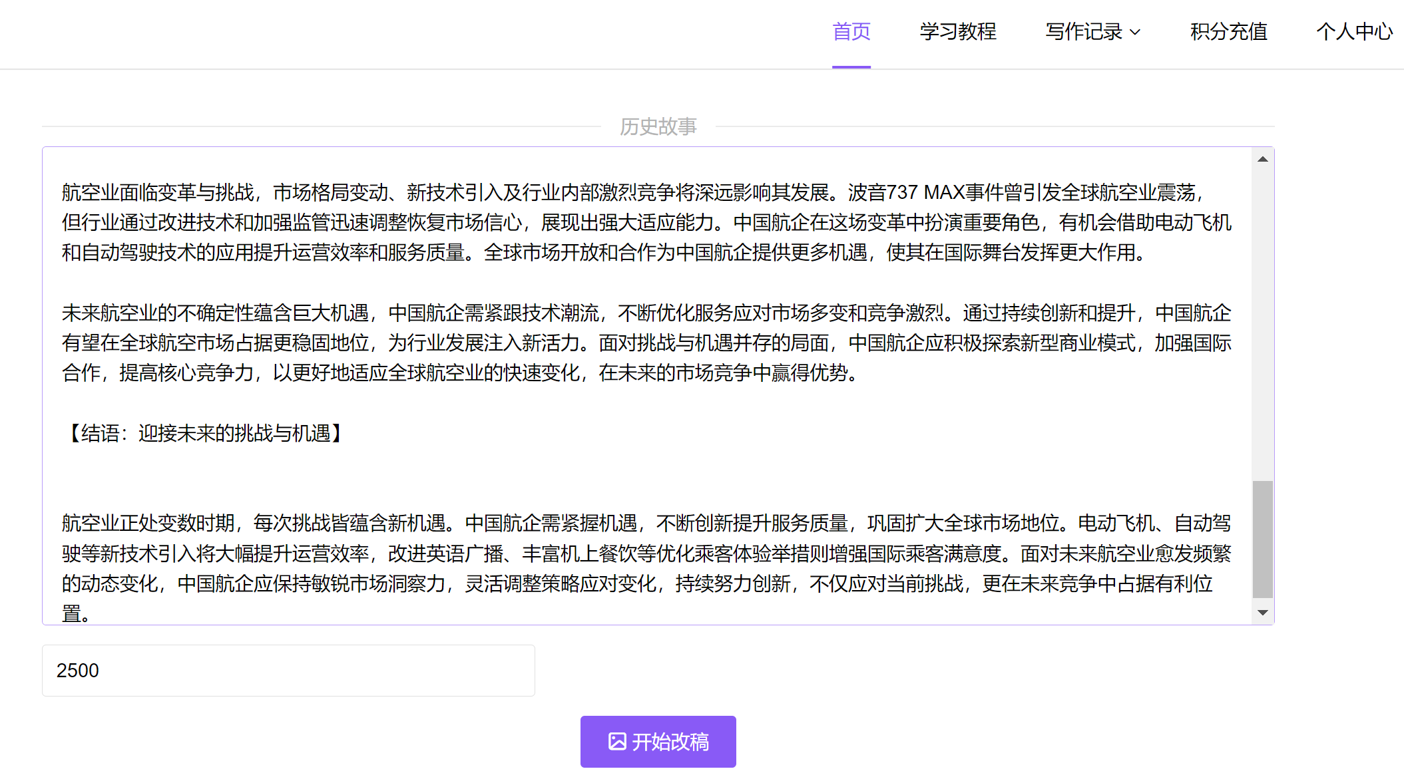Focus the word count field showing 2500
This screenshot has width=1404, height=783.
[288, 671]
